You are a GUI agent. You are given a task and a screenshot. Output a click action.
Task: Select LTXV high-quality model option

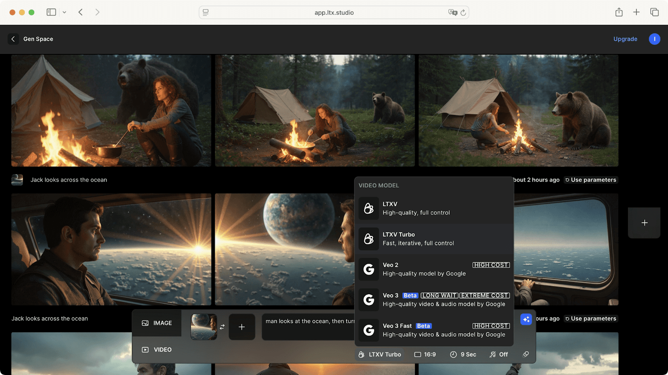tap(434, 208)
